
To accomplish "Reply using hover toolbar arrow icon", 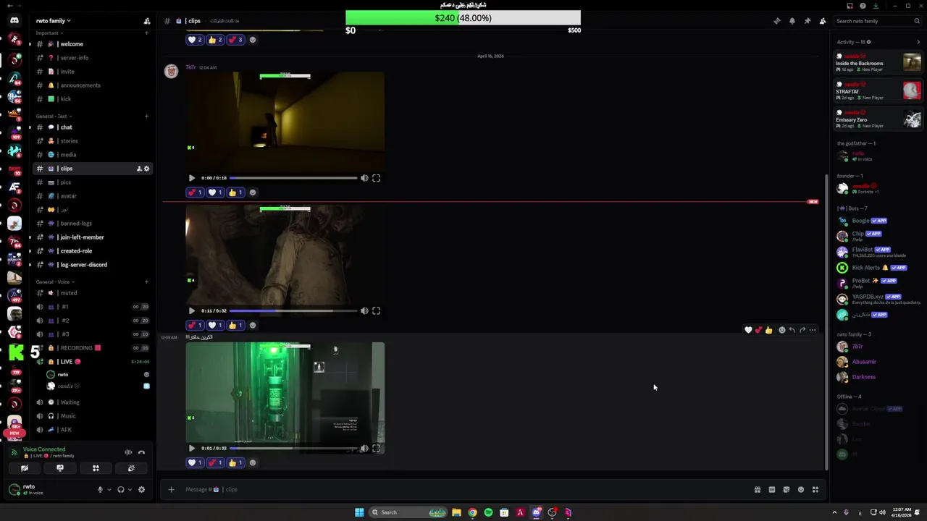I will click(792, 330).
